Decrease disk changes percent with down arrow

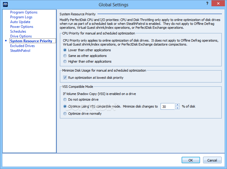tap(177, 108)
